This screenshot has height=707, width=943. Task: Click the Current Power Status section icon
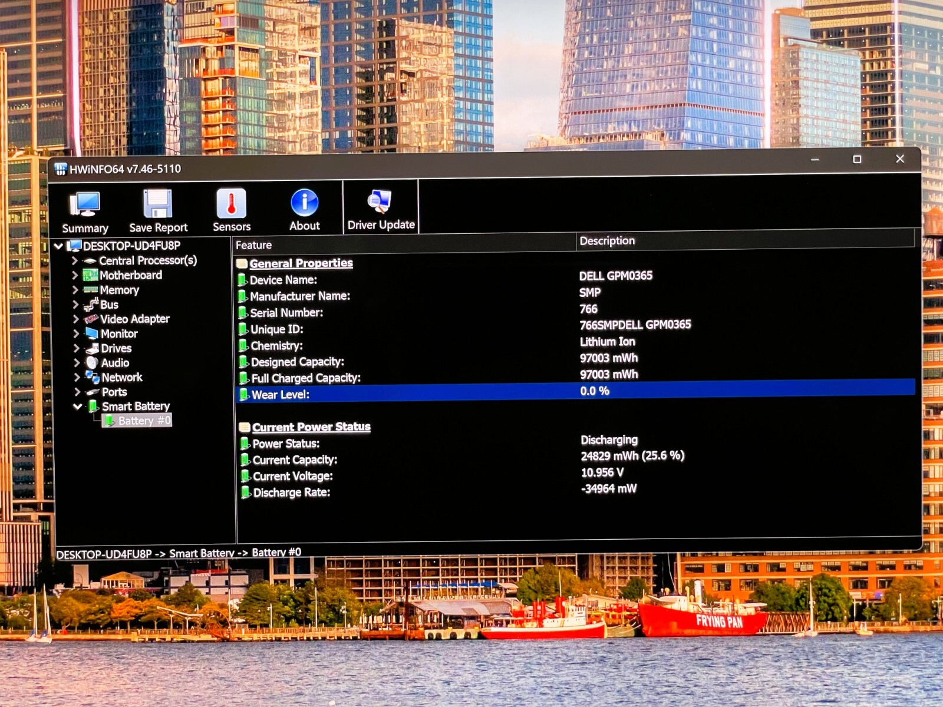click(245, 427)
